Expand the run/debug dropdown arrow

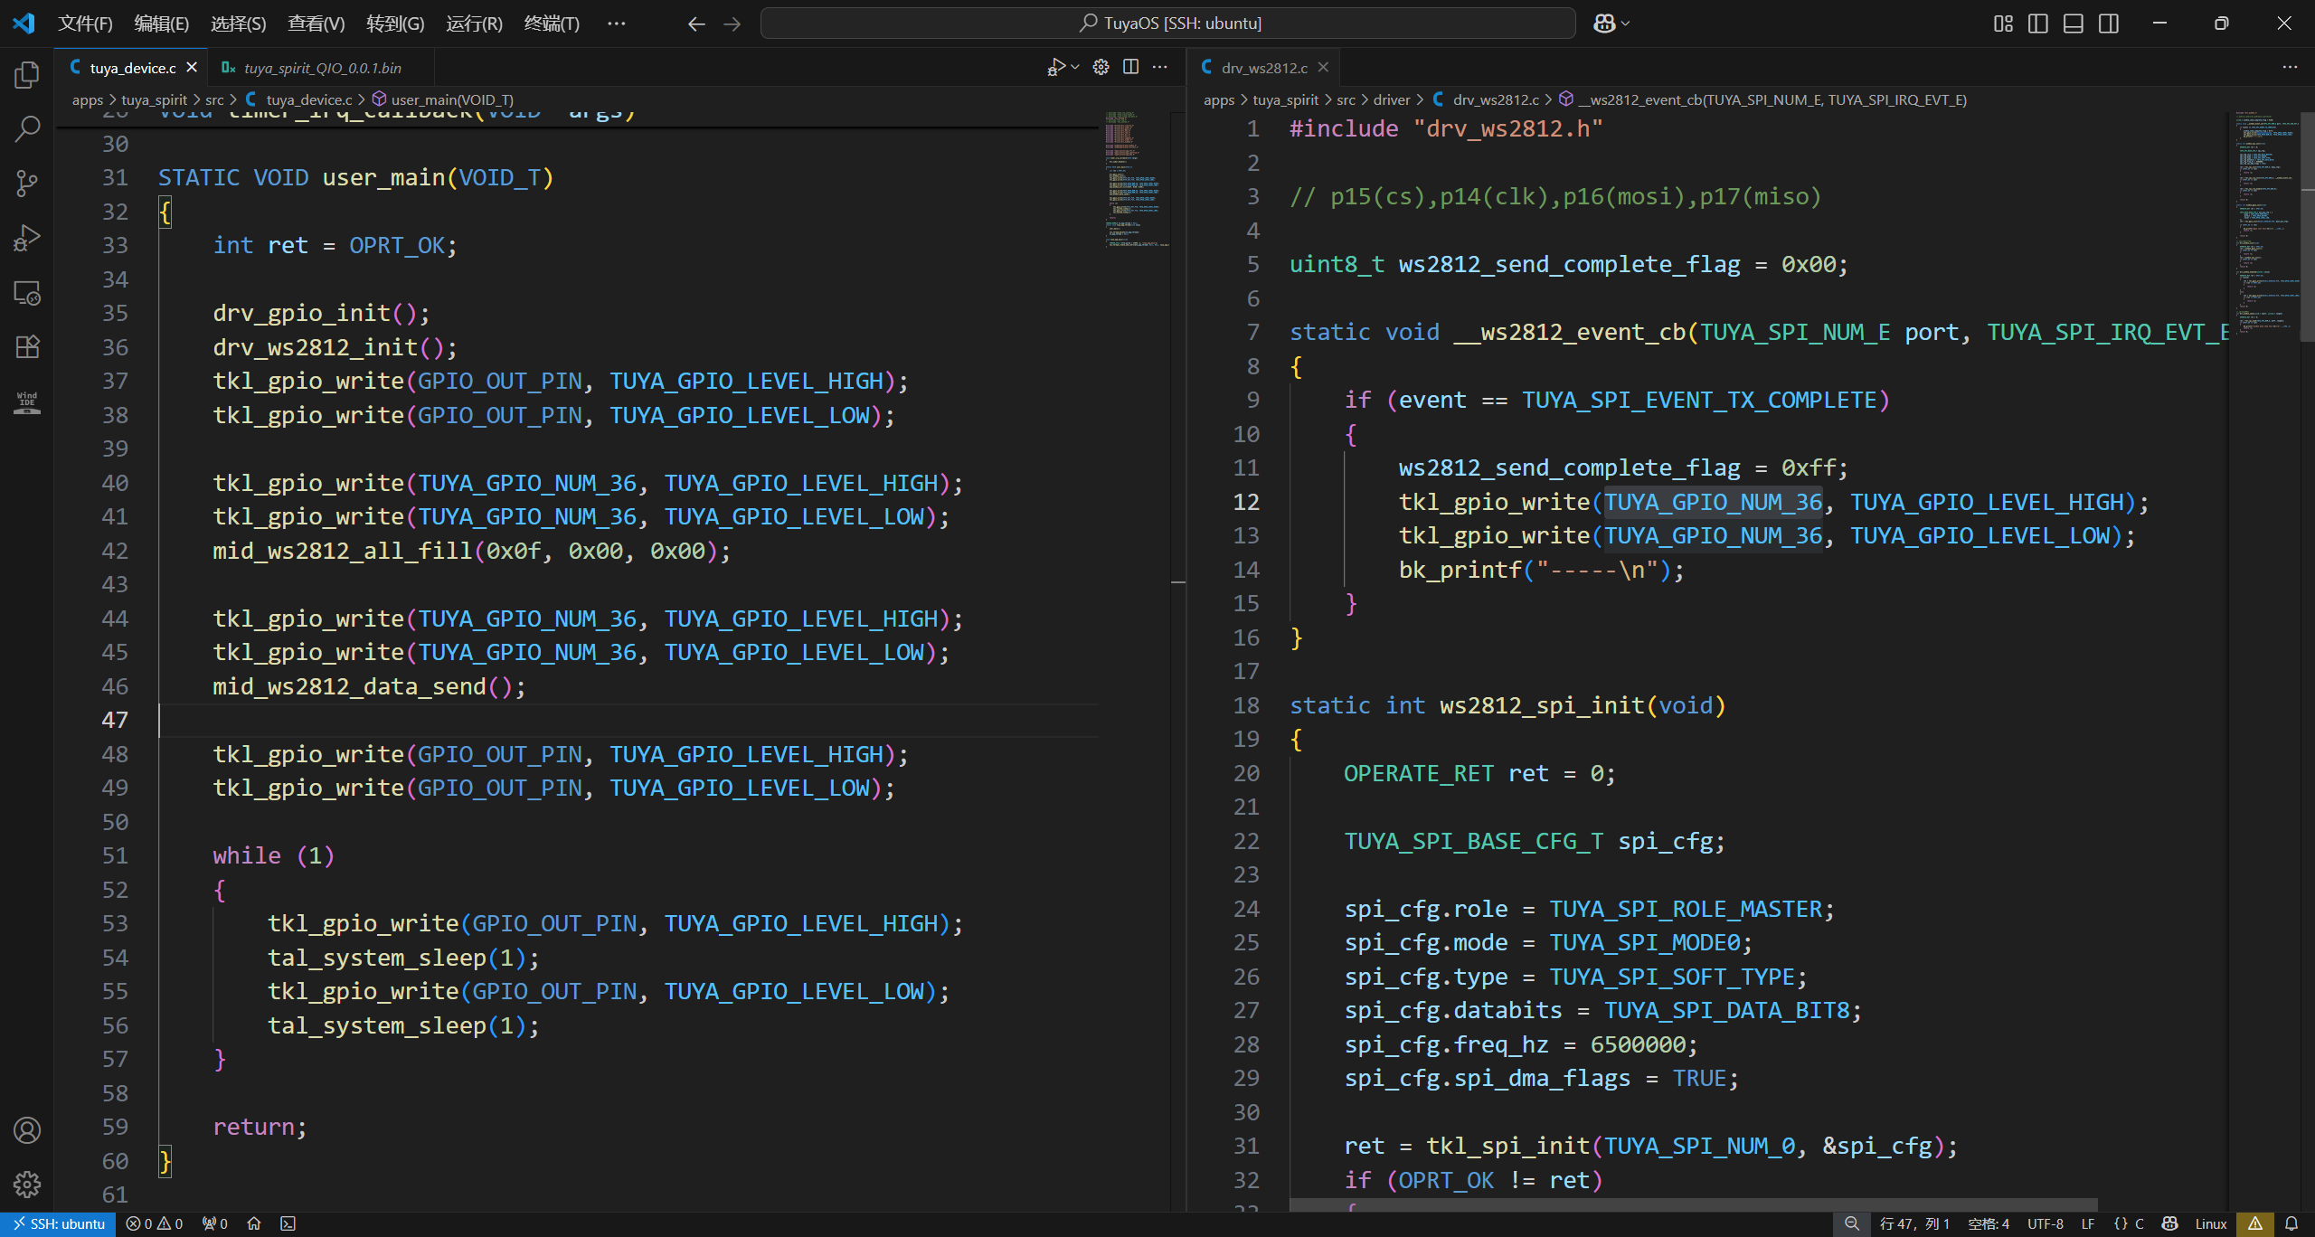pyautogui.click(x=1075, y=67)
